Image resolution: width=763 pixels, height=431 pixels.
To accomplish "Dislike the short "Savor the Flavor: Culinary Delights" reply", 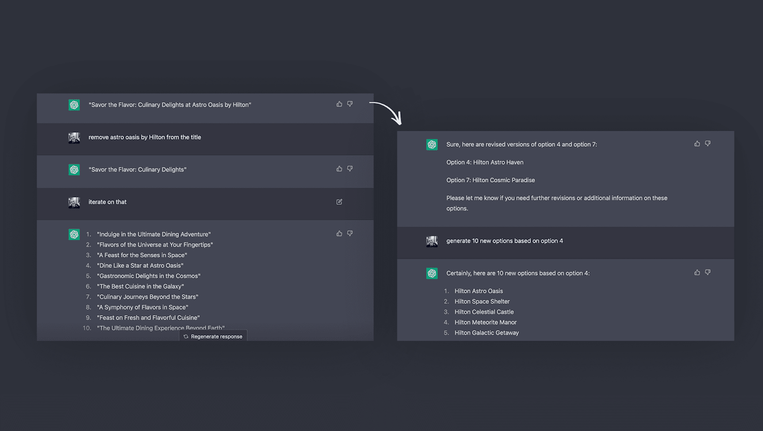I will (x=350, y=169).
